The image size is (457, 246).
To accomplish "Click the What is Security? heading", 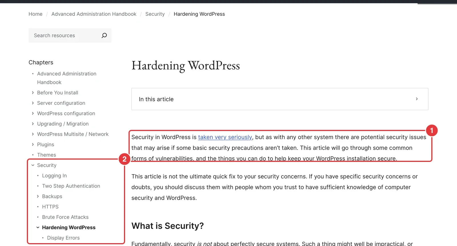I will pos(168,226).
